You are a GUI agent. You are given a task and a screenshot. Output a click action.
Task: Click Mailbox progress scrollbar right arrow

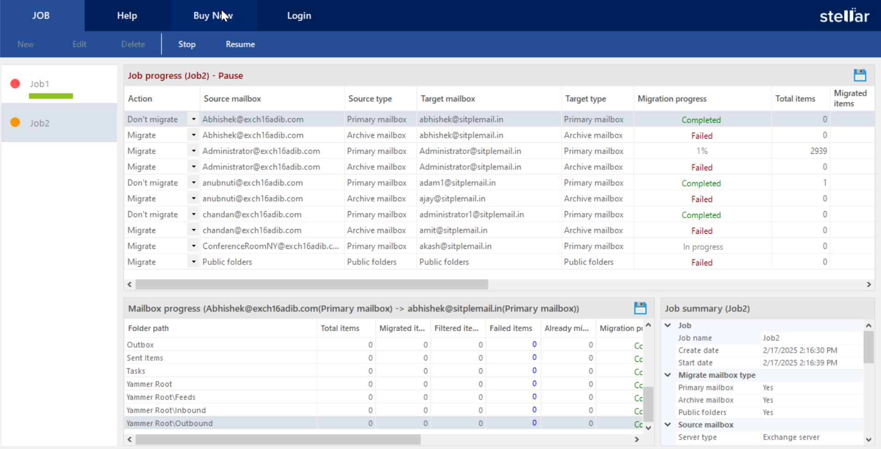tap(637, 439)
